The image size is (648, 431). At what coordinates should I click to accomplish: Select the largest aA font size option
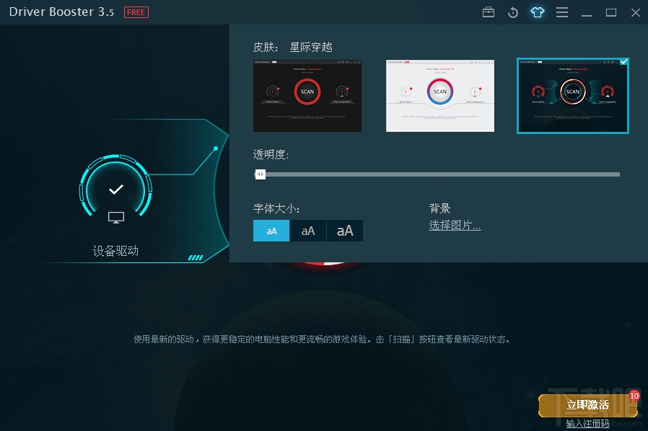pos(344,231)
